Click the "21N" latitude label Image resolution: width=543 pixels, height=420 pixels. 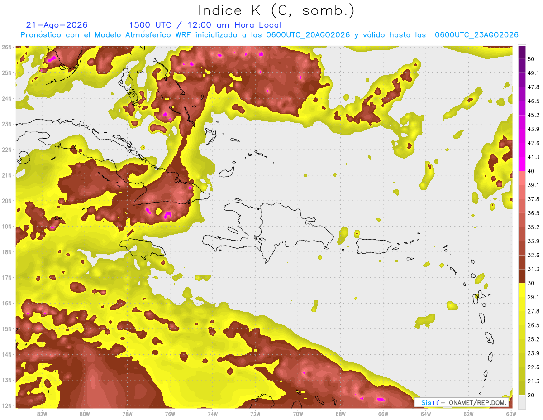coord(6,175)
